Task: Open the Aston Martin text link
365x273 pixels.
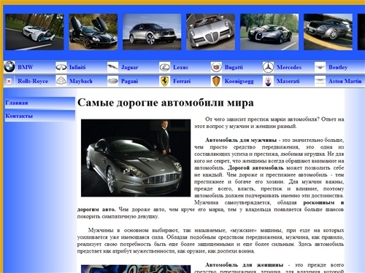Action: (345, 81)
